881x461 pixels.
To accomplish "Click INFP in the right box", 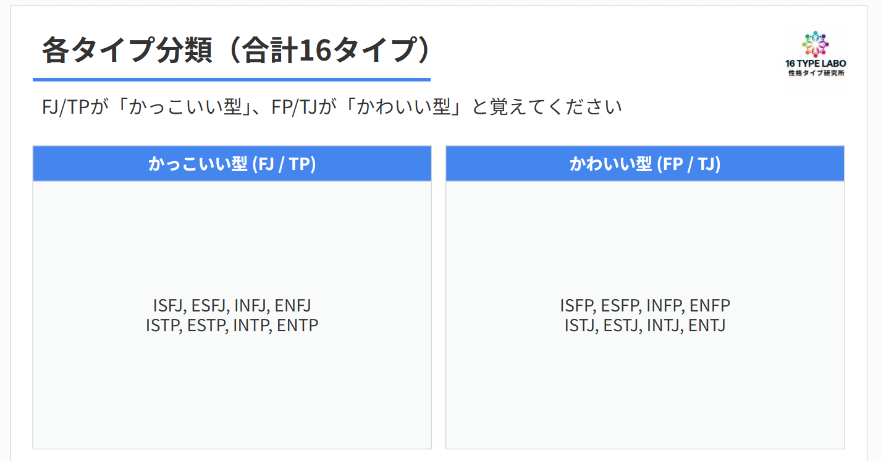I will pos(664,306).
